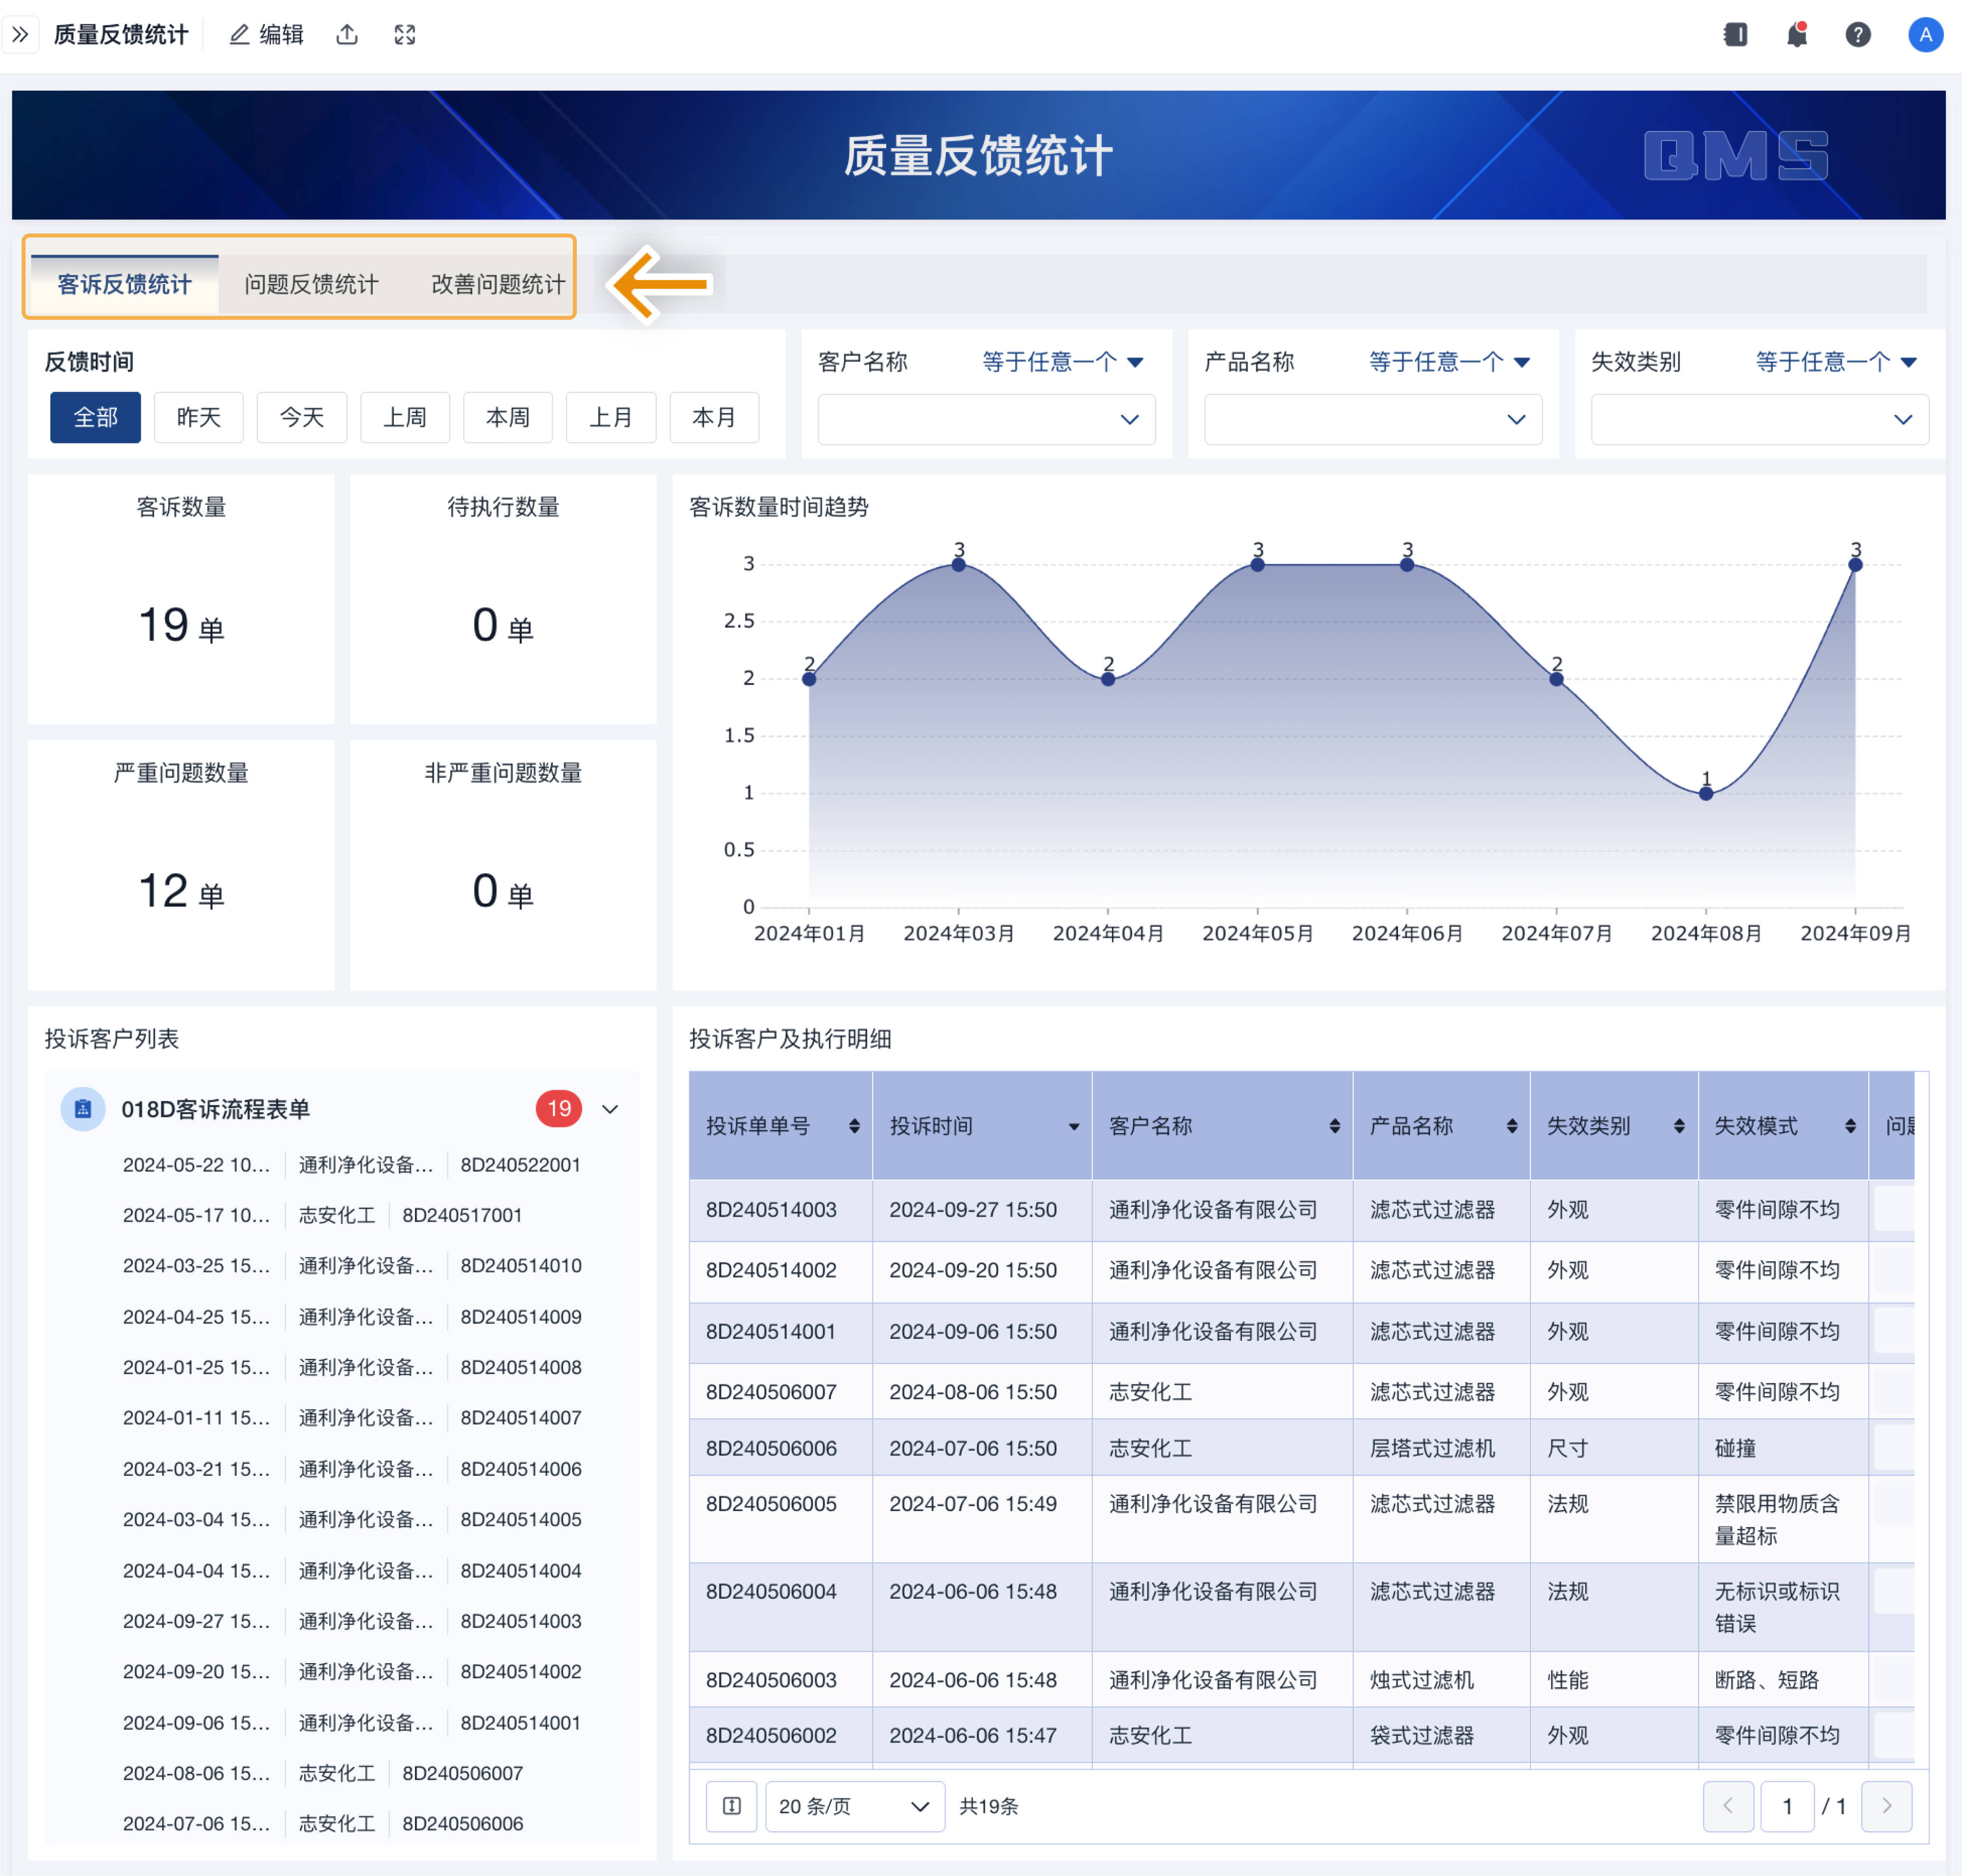Collapse the 018D客诉流程表单 list chevron
1962x1876 pixels.
(x=610, y=1109)
